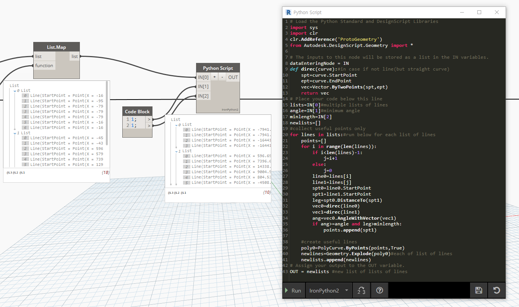Remove input port with minus button

click(x=222, y=77)
